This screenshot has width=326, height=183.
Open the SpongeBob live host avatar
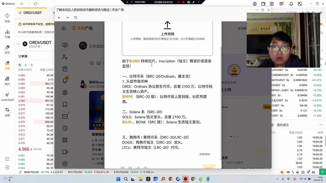tap(234, 71)
